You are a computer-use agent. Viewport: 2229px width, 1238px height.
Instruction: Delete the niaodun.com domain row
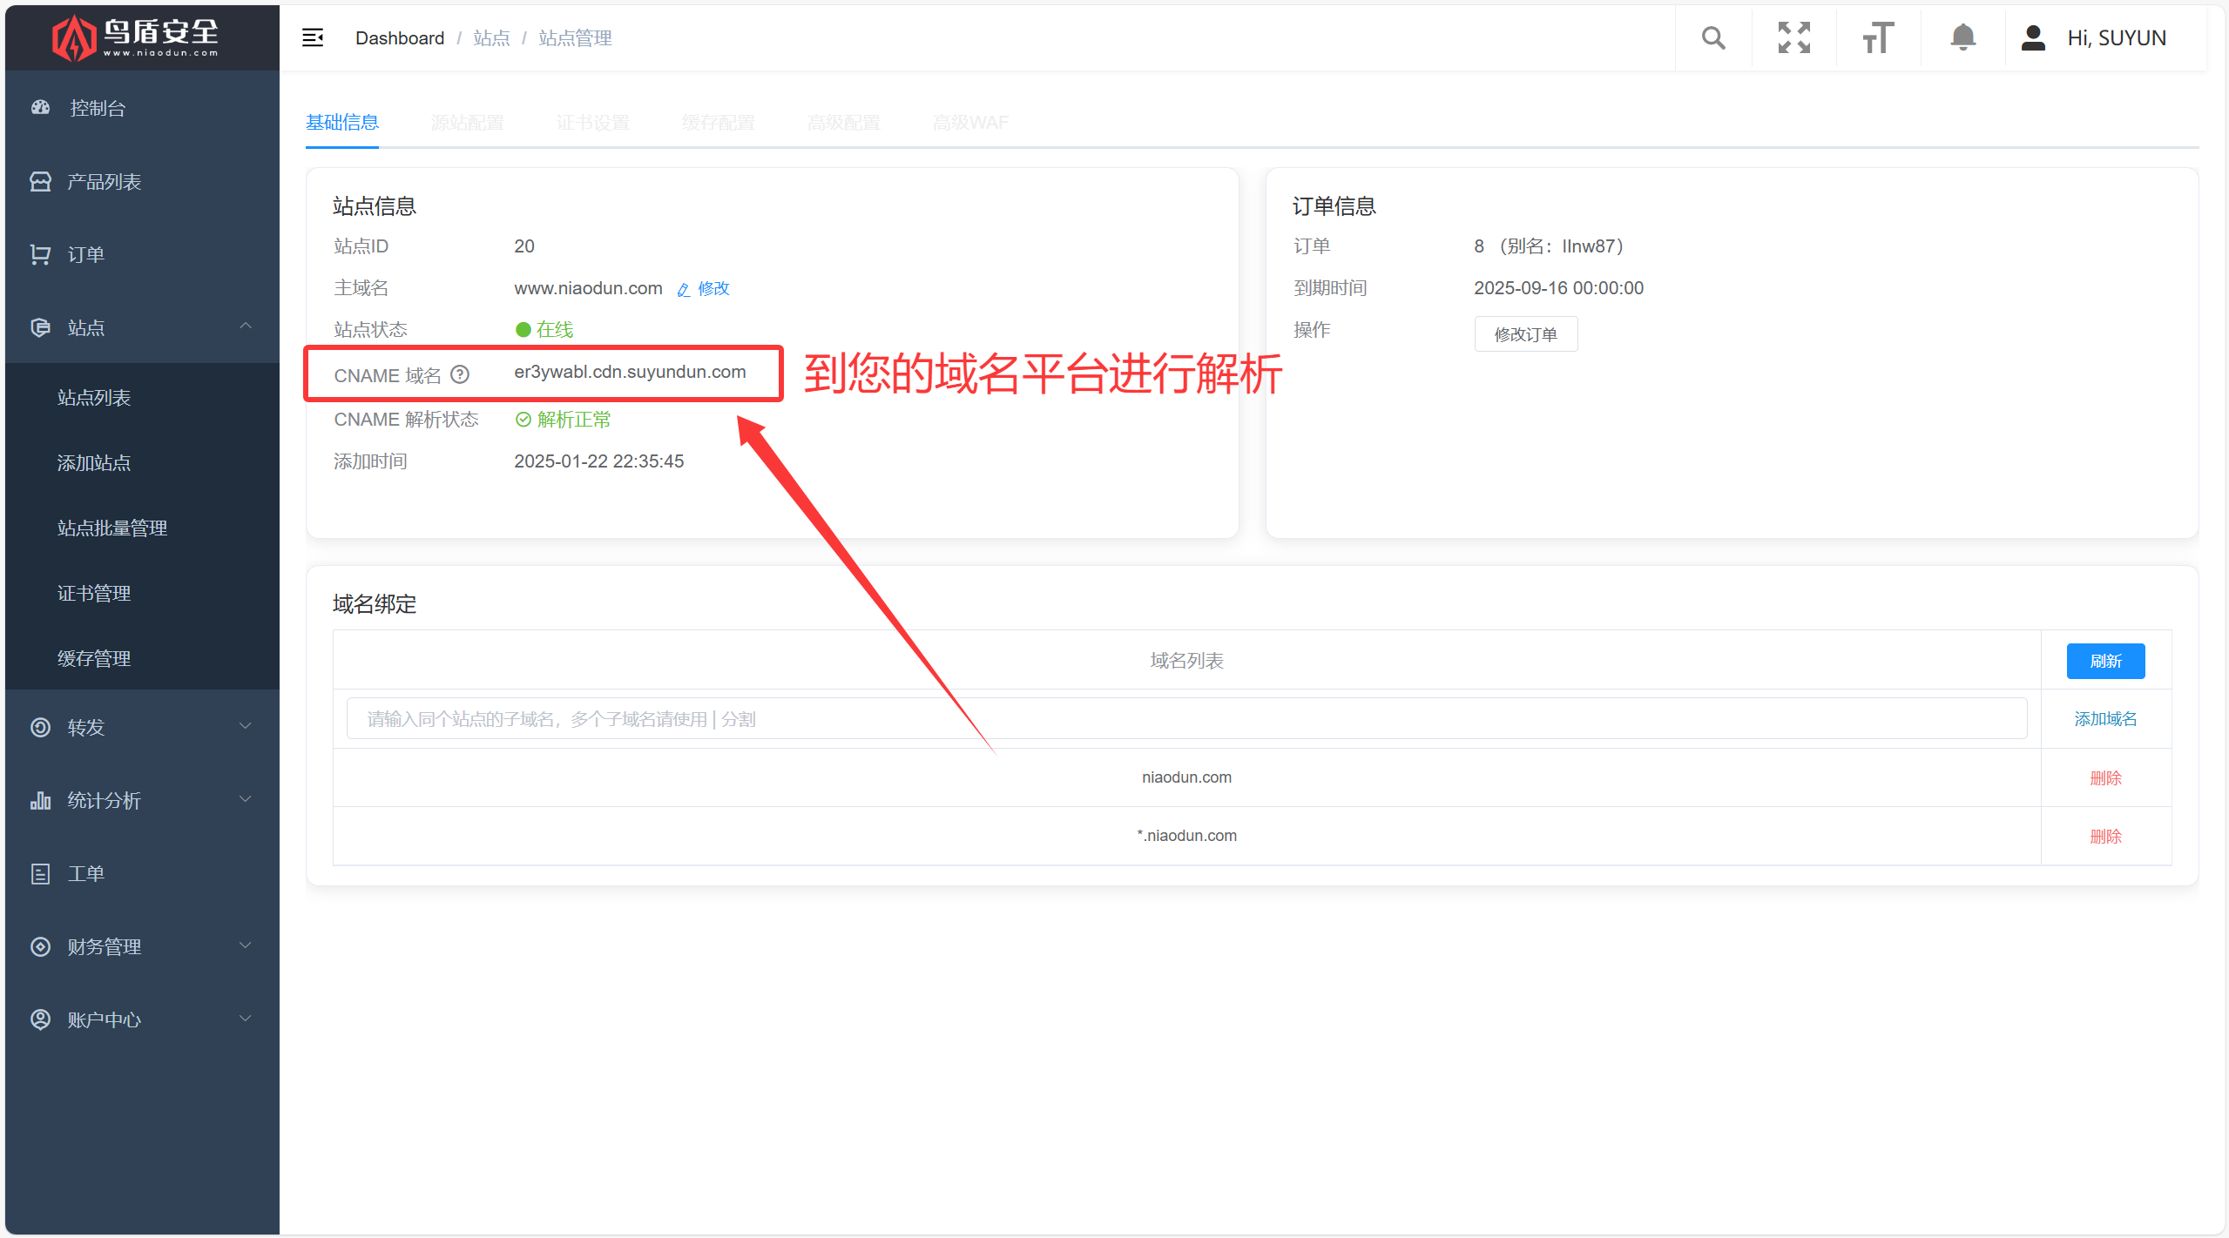click(x=2105, y=777)
